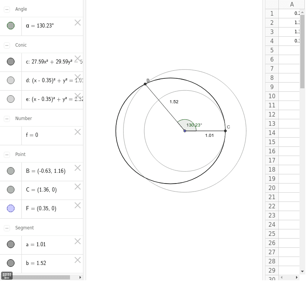
Task: Delete segment a with the × icon
Action: [78, 241]
